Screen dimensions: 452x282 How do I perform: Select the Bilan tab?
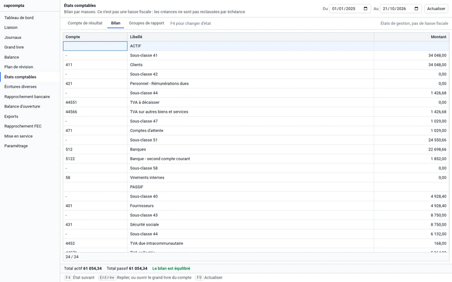tap(116, 23)
